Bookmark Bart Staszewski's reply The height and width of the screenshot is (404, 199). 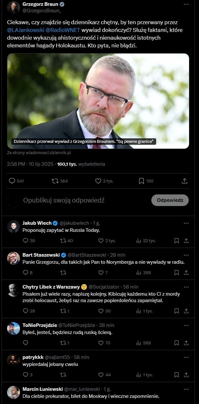pos(176,272)
